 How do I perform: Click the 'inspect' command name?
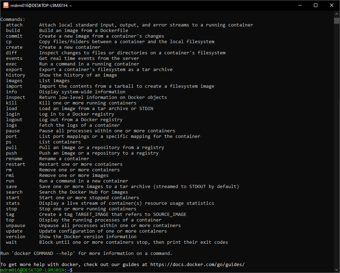coord(16,97)
